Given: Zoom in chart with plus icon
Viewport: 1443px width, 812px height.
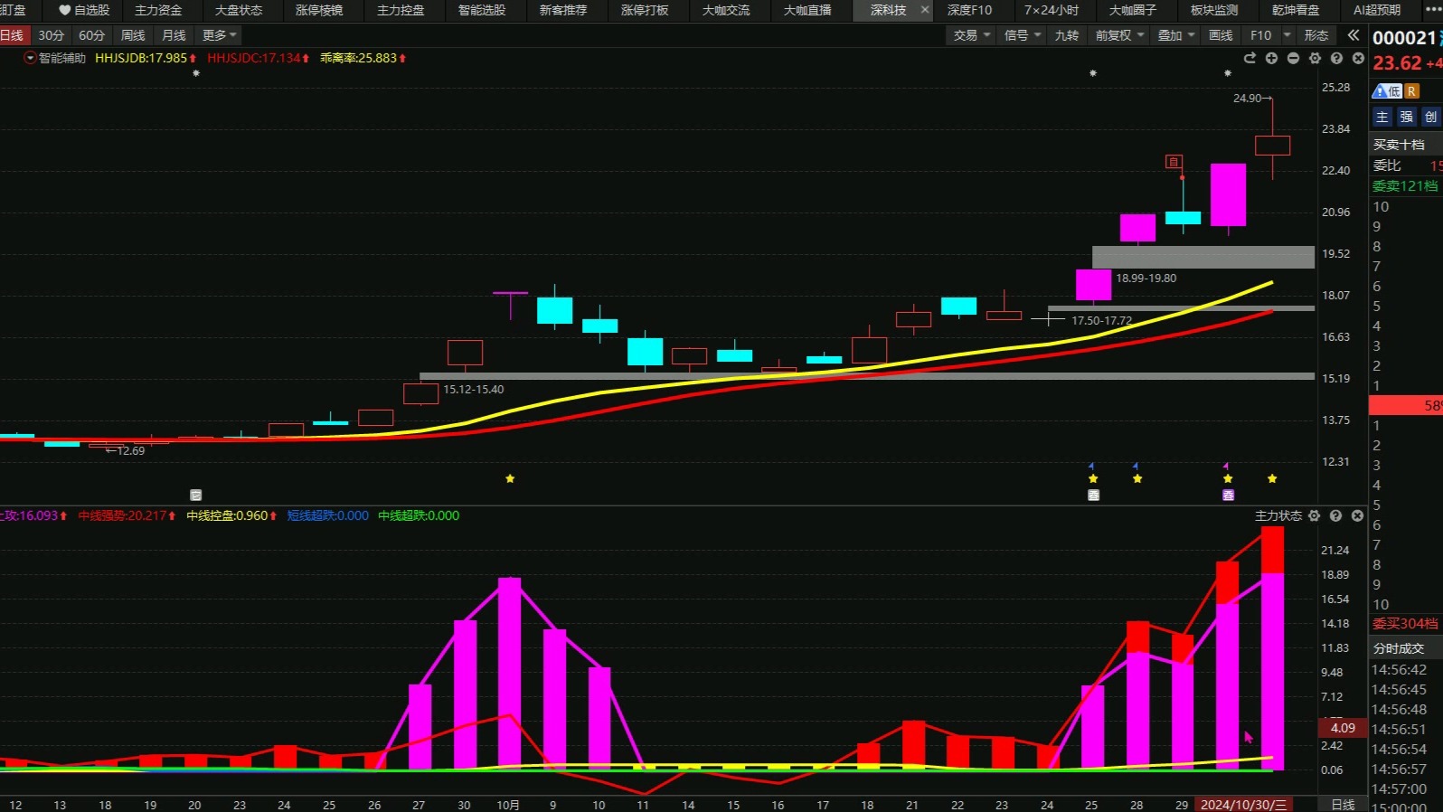Looking at the screenshot, I should [1271, 58].
